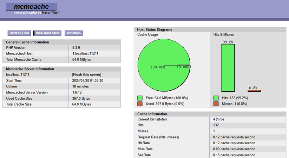
Task: Click the Cache Usage pie chart
Action: 164,65
